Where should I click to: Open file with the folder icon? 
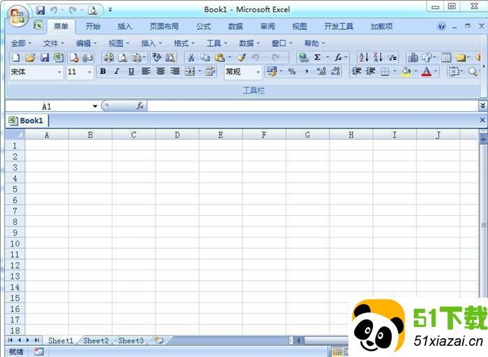[30, 57]
